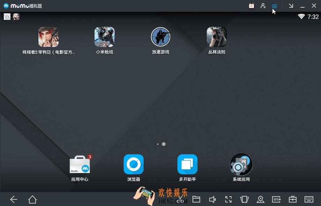The width and height of the screenshot is (321, 206).
Task: Open toolbox briefcase icon
Action: click(x=293, y=199)
